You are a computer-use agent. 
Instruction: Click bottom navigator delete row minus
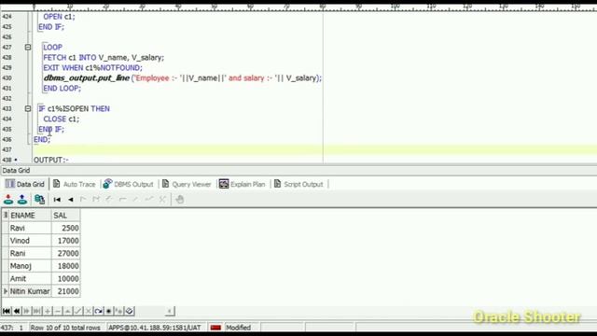click(x=58, y=311)
